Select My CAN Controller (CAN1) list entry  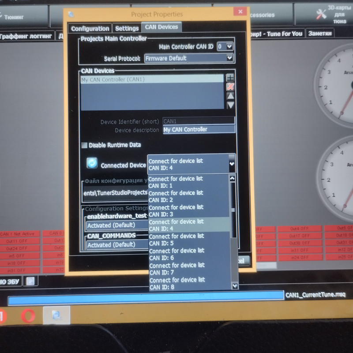click(152, 79)
